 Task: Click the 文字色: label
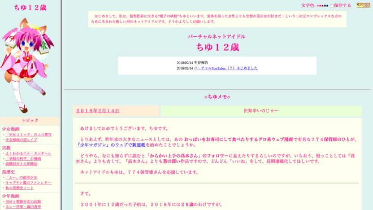(308, 5)
